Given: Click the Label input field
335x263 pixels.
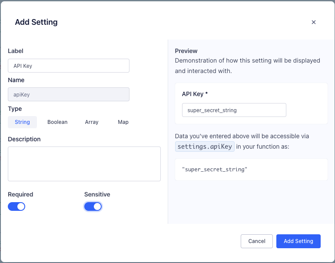Looking at the screenshot, I should tap(69, 66).
